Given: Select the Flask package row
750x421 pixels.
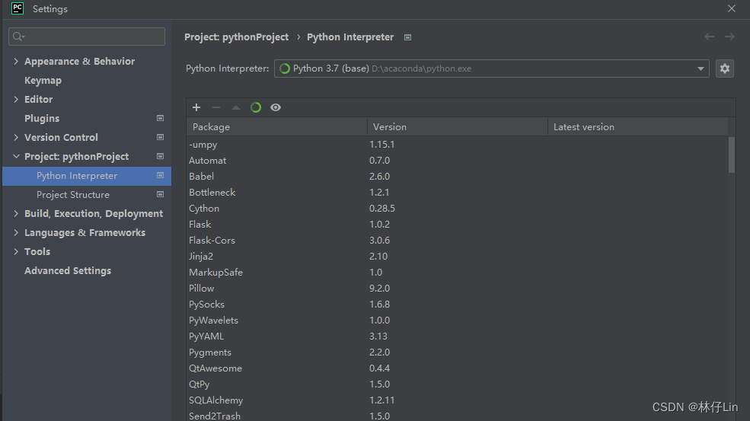Looking at the screenshot, I should (458, 225).
